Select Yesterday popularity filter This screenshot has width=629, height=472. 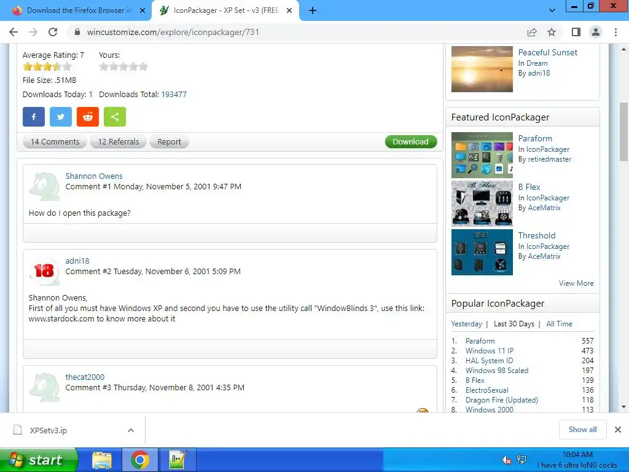tap(467, 323)
